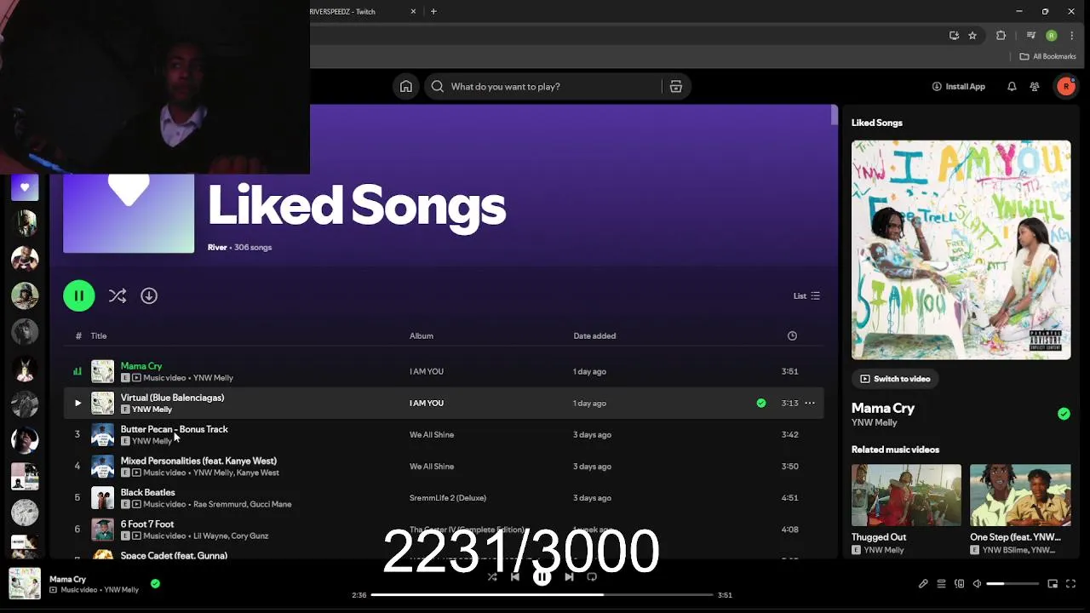1090x613 pixels.
Task: Open Chrome three-dot menu
Action: tap(1072, 35)
